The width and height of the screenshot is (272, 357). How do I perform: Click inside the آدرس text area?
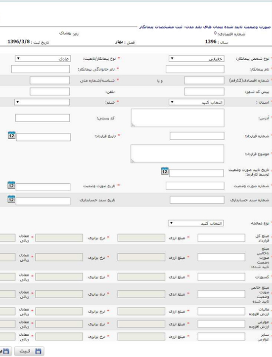[178, 118]
